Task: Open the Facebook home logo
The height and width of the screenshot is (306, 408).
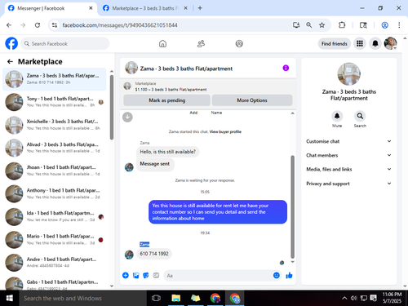Action: 11,43
